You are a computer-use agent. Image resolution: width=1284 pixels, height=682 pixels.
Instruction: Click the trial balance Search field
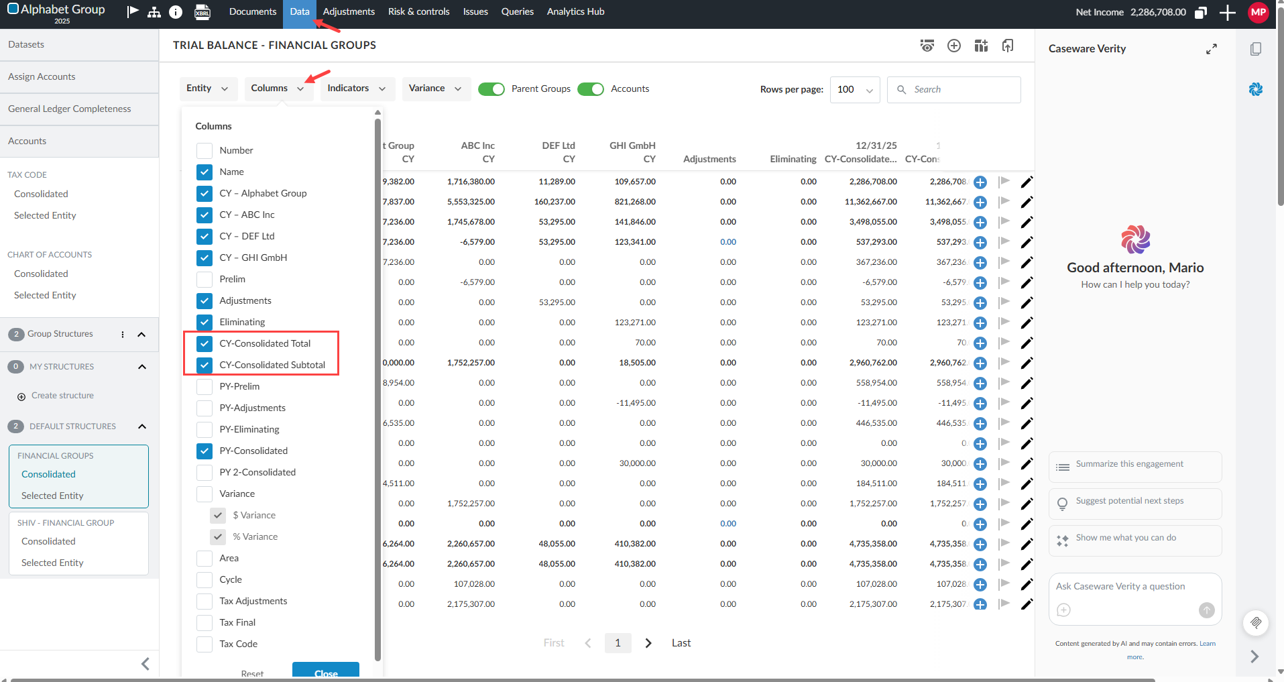pos(954,90)
